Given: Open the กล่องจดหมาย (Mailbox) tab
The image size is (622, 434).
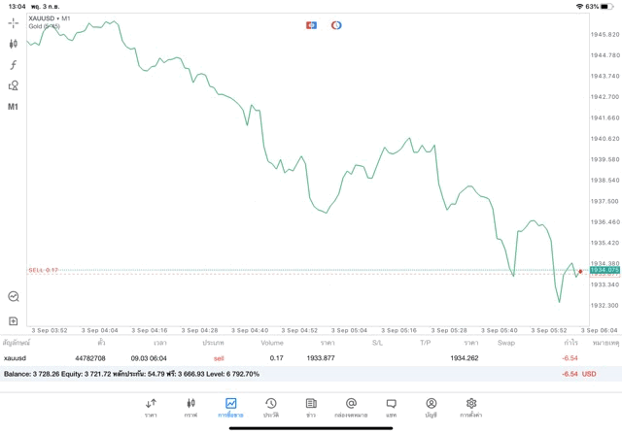Looking at the screenshot, I should pos(351,407).
